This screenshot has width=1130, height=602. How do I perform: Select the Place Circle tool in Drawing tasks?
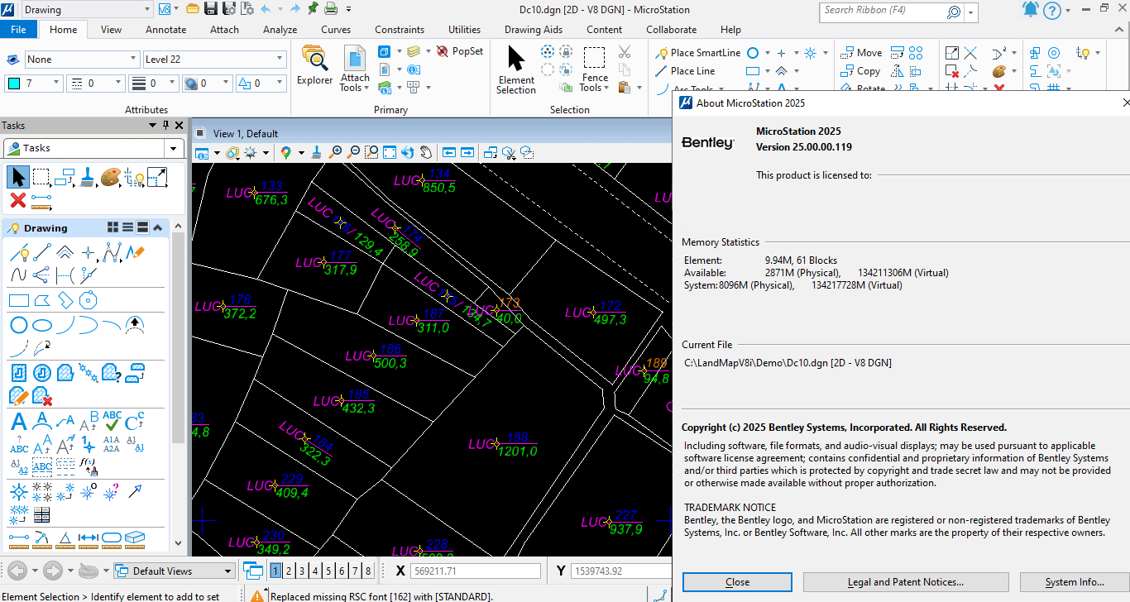[18, 325]
